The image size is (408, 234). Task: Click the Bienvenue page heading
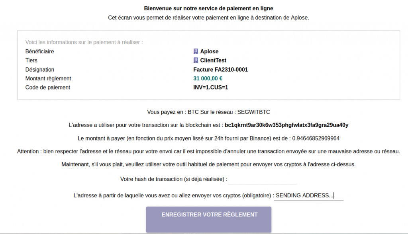coord(208,8)
